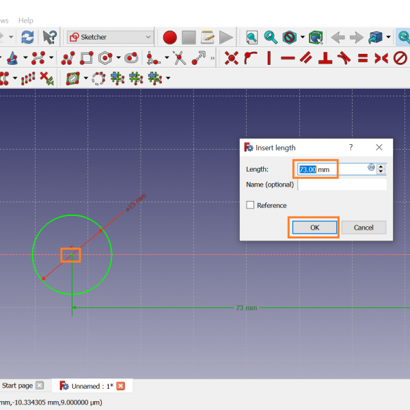Click the What's This help cursor icon
Screen dimensions: 410x410
pyautogui.click(x=50, y=37)
